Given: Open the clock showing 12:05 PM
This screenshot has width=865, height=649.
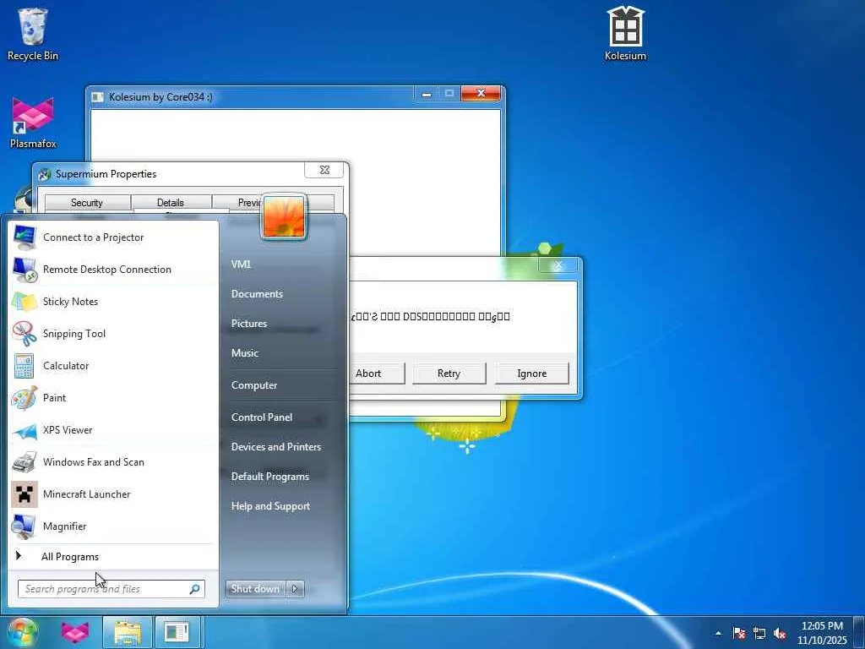Looking at the screenshot, I should 822,632.
